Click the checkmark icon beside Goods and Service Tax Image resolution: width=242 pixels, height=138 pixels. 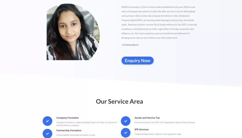pos(126,121)
